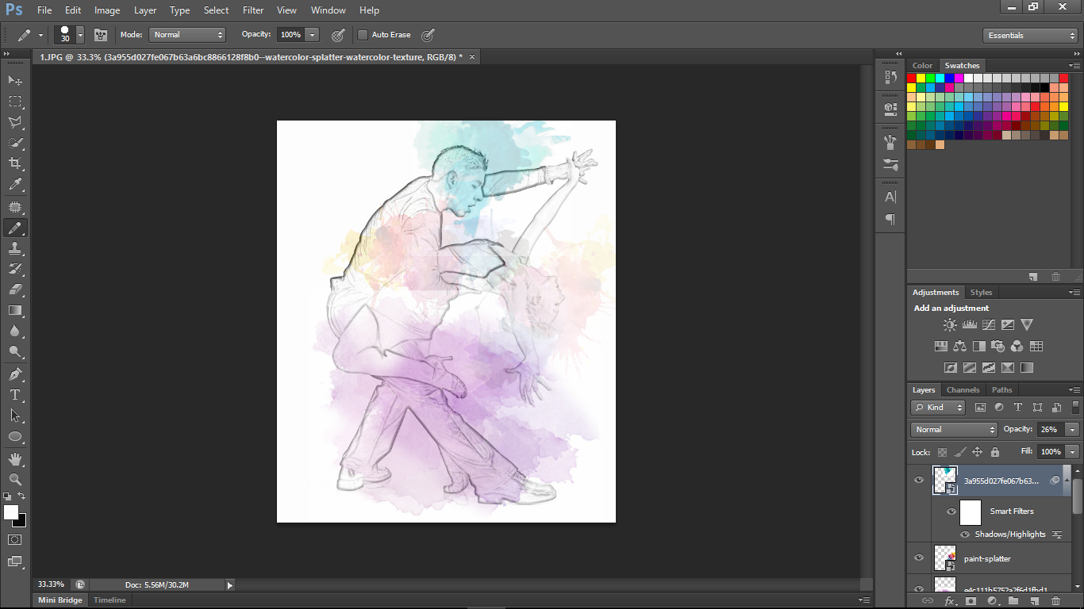This screenshot has width=1084, height=609.
Task: Add a Gradient Map adjustment
Action: (1027, 368)
